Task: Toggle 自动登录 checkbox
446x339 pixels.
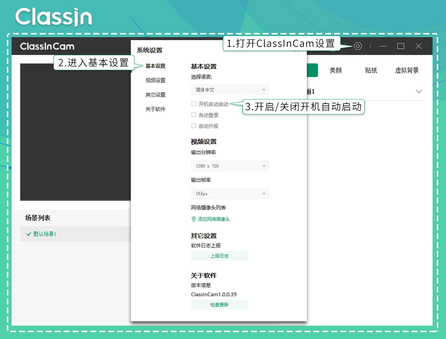Action: [x=194, y=115]
